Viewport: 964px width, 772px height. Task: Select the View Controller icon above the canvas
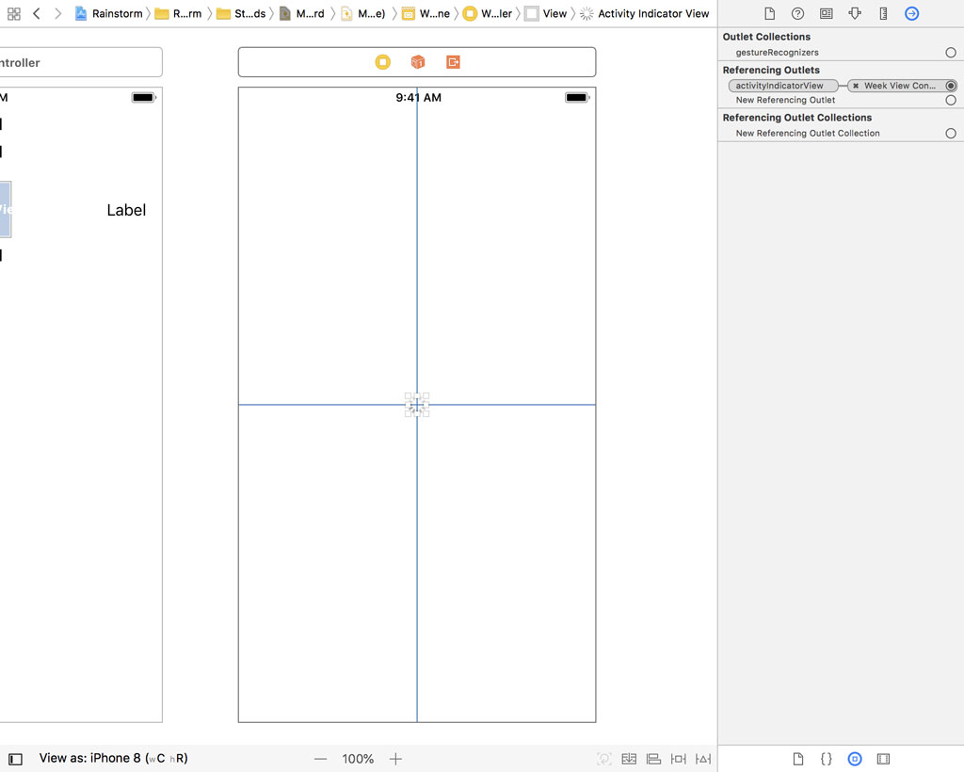point(382,60)
